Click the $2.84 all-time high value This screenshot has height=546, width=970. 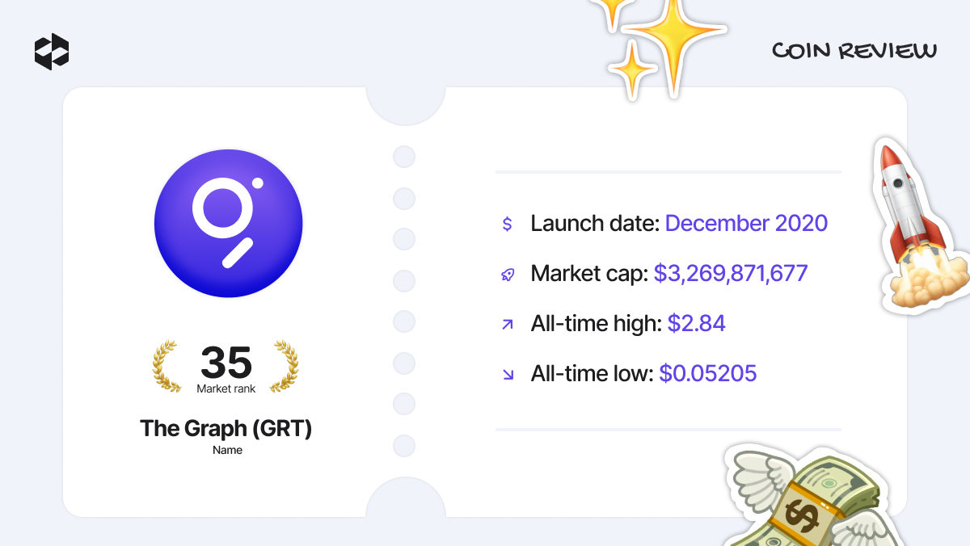coord(696,324)
